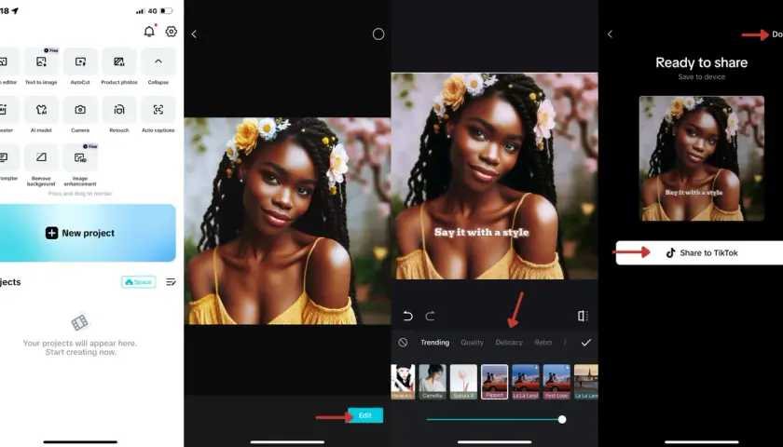This screenshot has height=447, width=783.
Task: Open the Remove background tool
Action: click(x=41, y=166)
